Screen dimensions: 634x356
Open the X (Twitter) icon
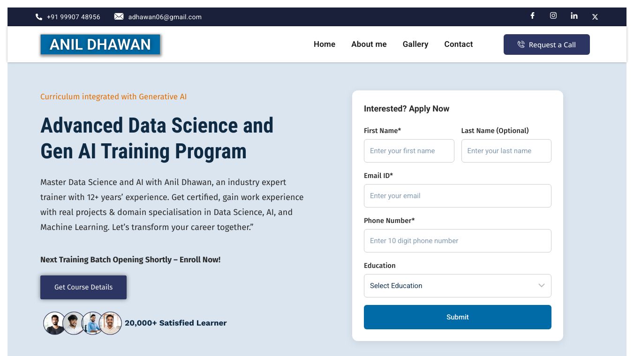595,17
